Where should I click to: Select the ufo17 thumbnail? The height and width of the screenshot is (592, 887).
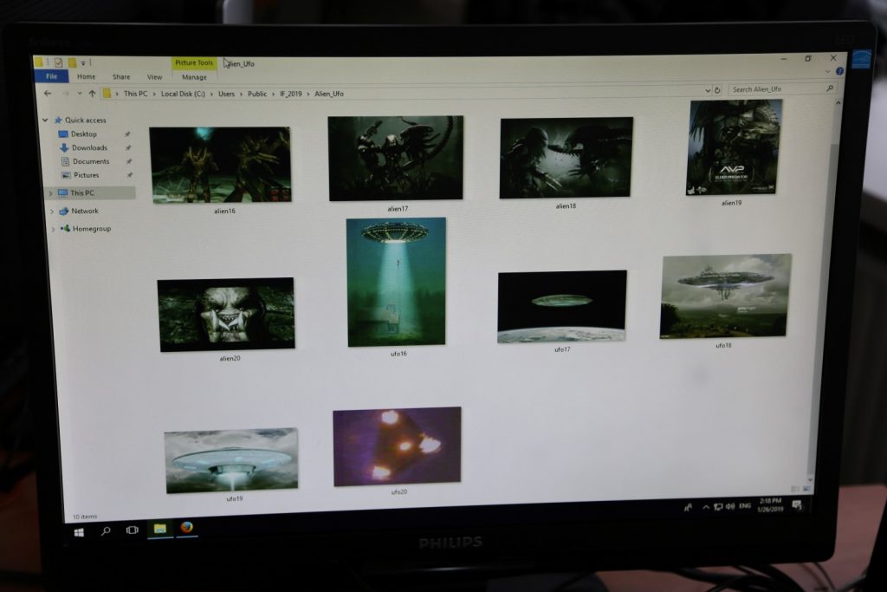[x=561, y=307]
